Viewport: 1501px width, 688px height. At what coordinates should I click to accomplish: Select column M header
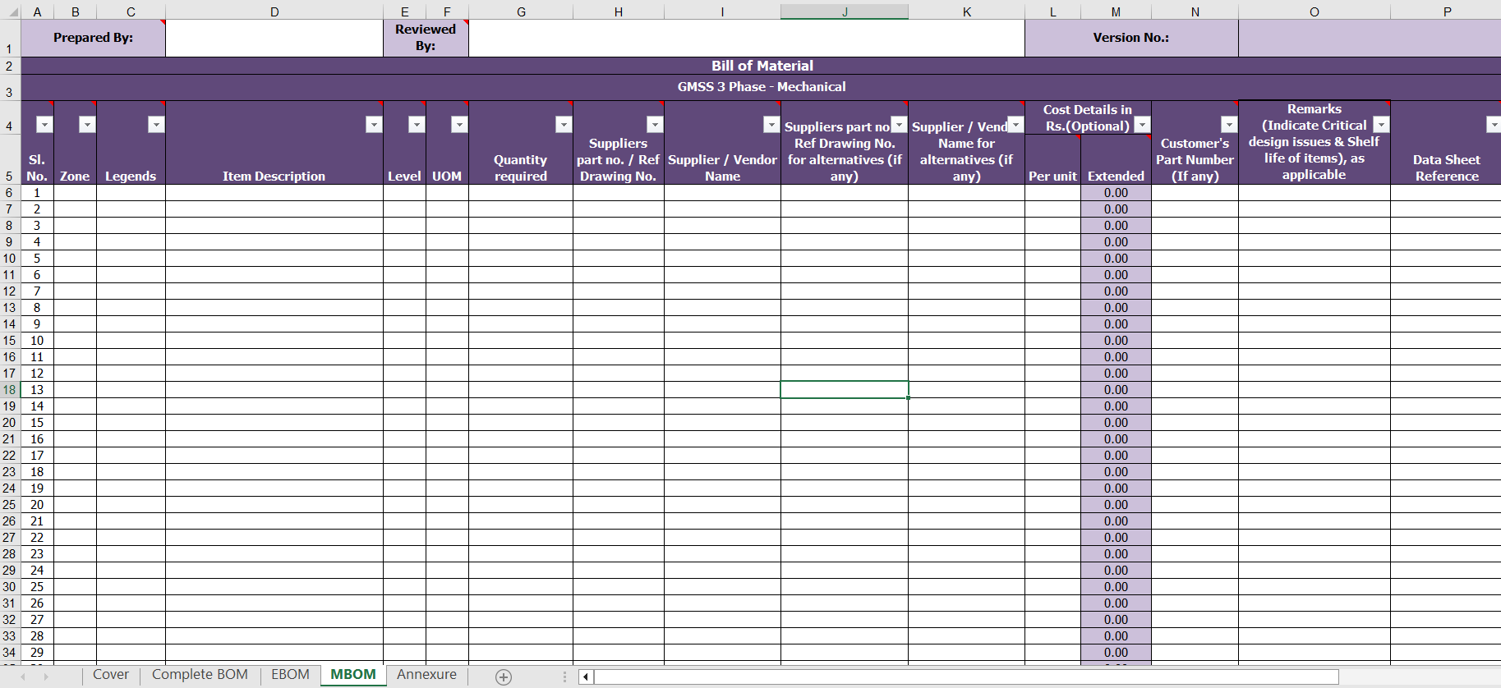(x=1116, y=11)
